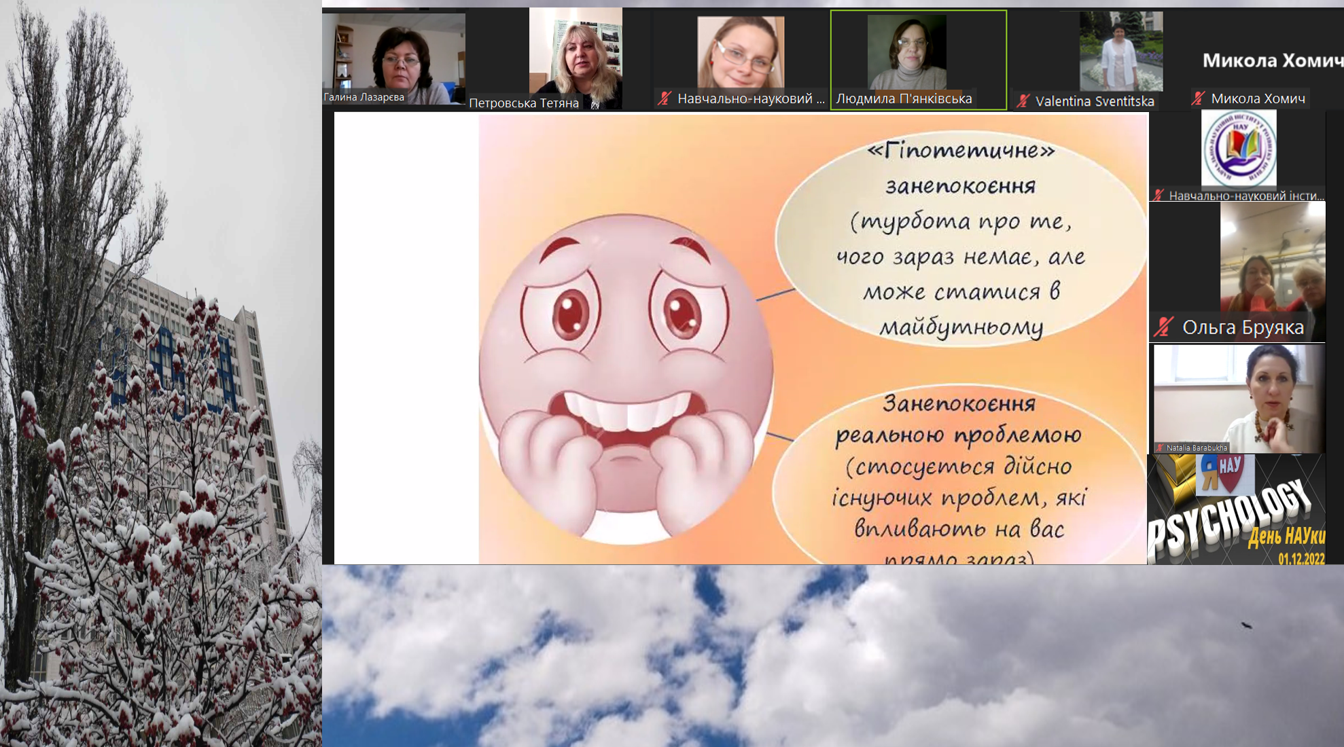
Task: Click muted mic by Навчально-науковий інсти... label
Action: 1159,196
